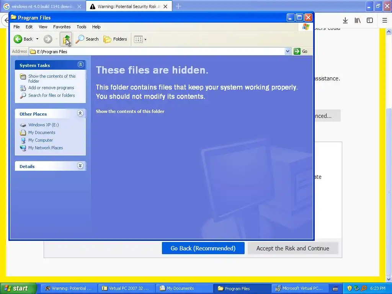Toggle the browser sidebar icon
This screenshot has height=294, width=392.
tap(370, 21)
